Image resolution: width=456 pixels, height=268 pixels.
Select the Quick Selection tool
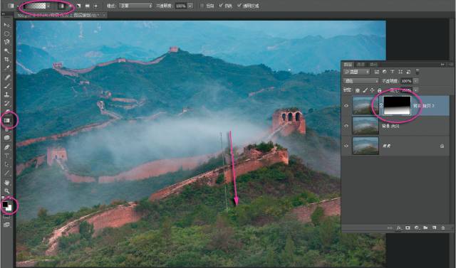click(6, 50)
